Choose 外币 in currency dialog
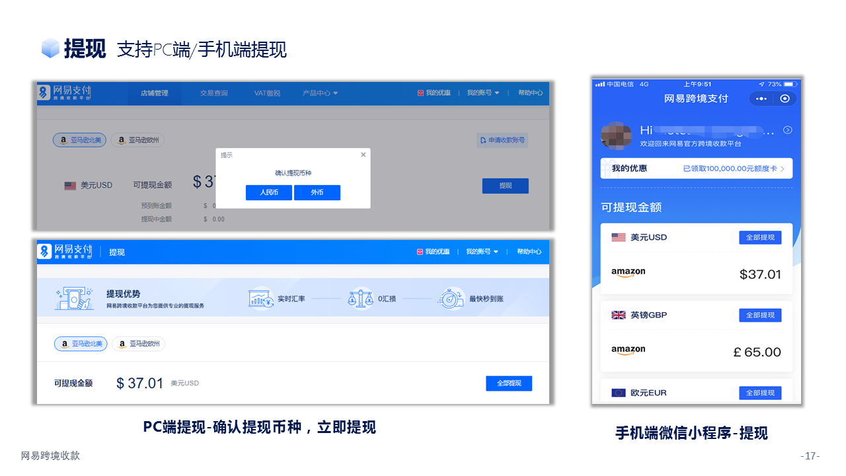The image size is (846, 476). coord(317,192)
